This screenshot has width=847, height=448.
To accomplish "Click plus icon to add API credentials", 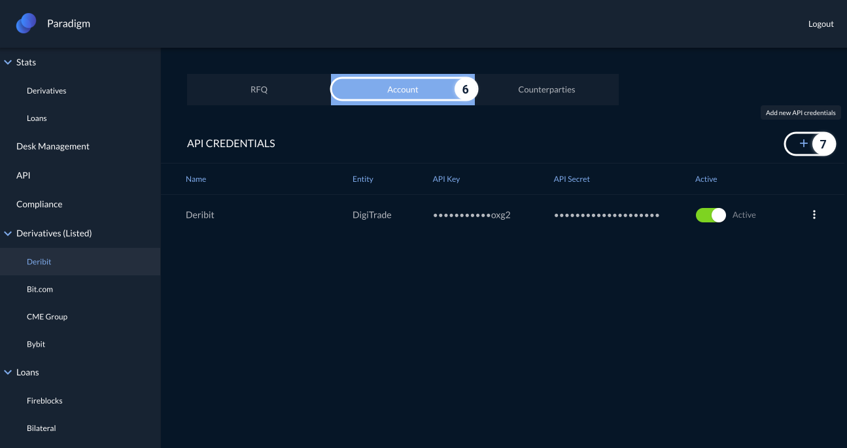I will 804,144.
